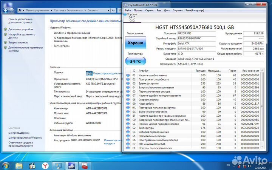Open Настройка удаленного доступа link
This screenshot has height=170, width=272.
click(x=22, y=36)
